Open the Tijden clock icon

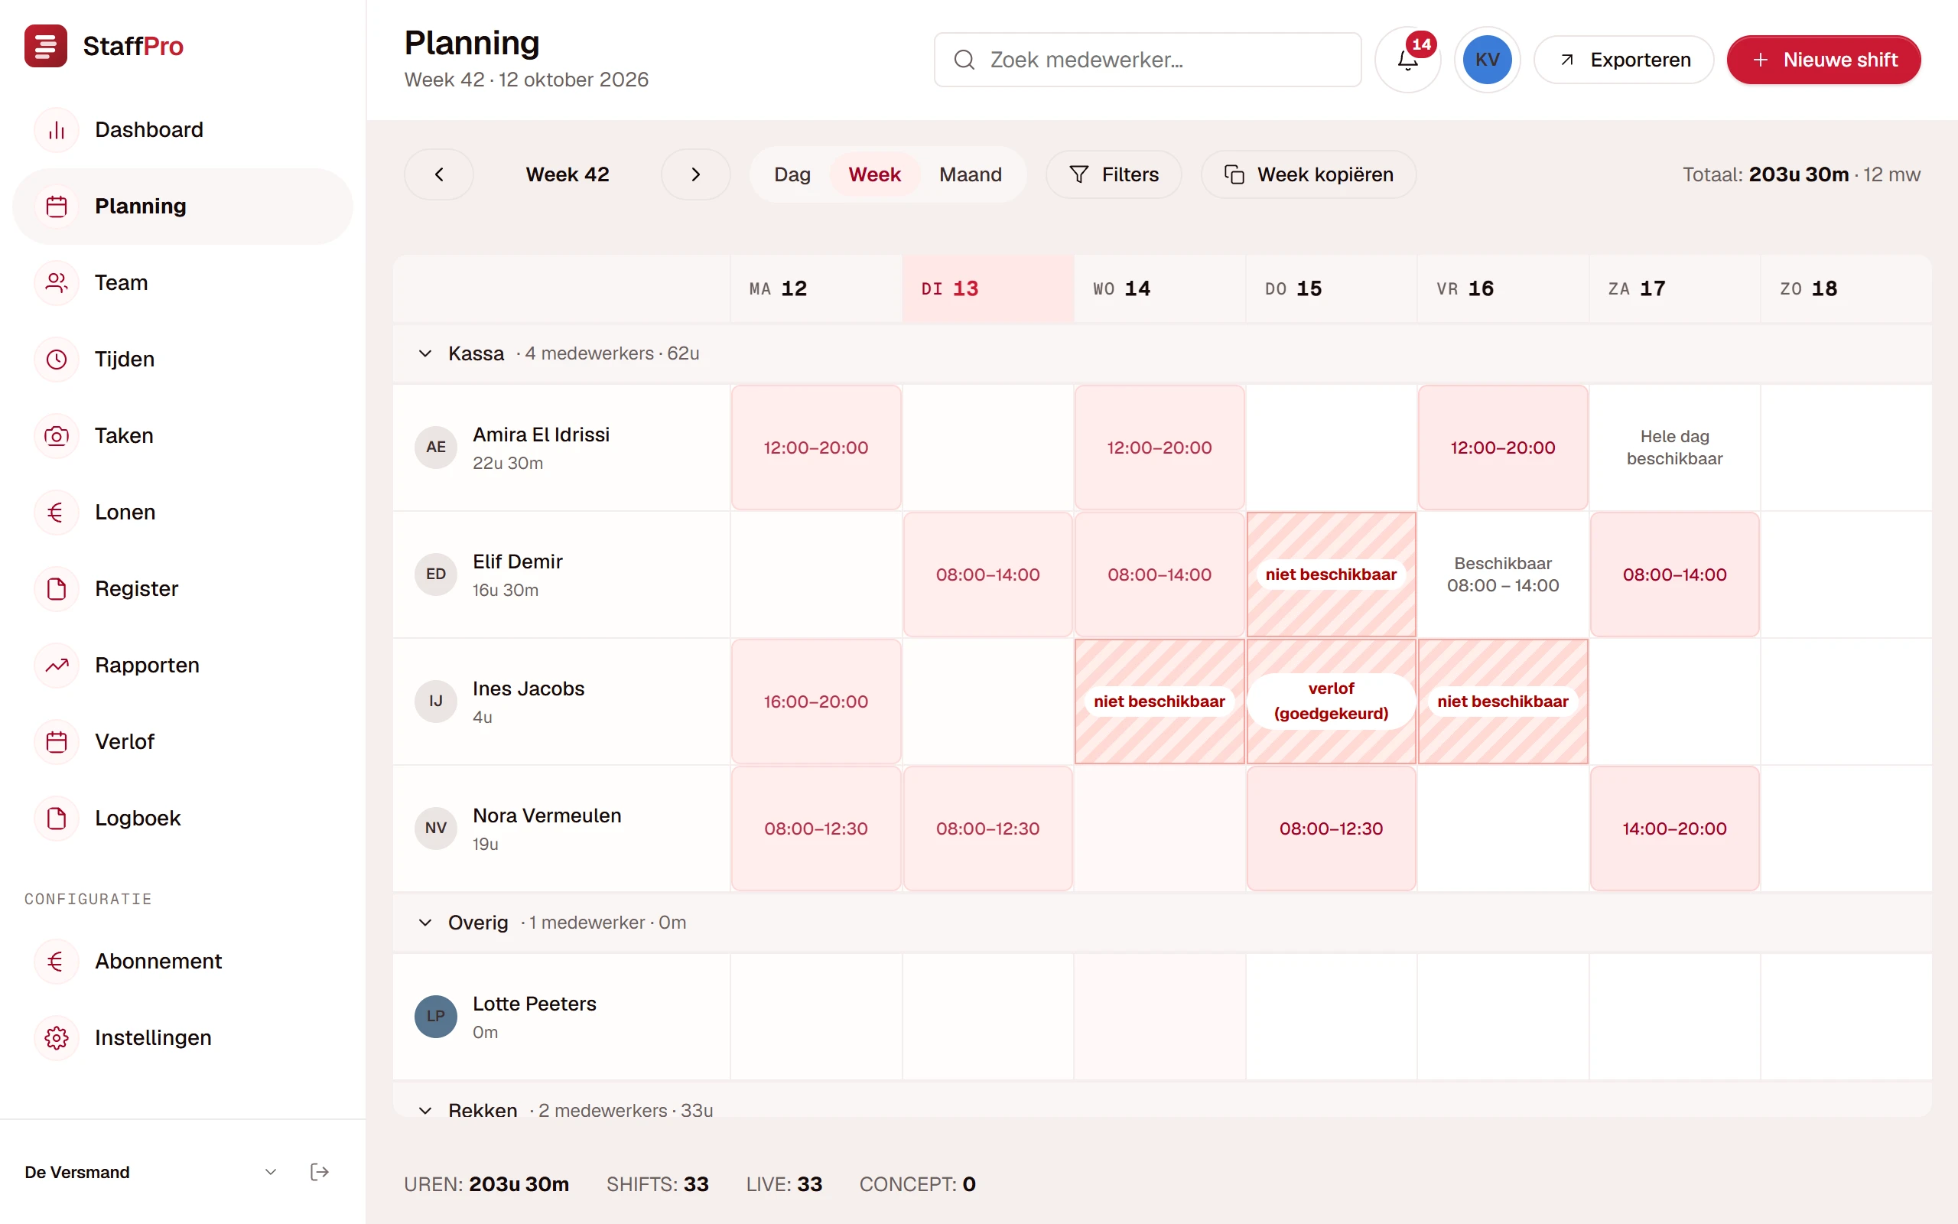pyautogui.click(x=57, y=359)
